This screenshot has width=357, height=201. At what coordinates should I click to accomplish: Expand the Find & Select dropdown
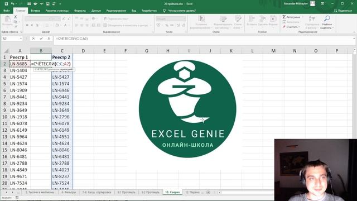coord(333,28)
